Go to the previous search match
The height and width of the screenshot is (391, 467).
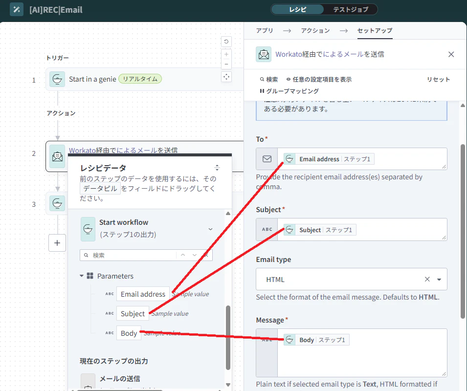(x=183, y=255)
